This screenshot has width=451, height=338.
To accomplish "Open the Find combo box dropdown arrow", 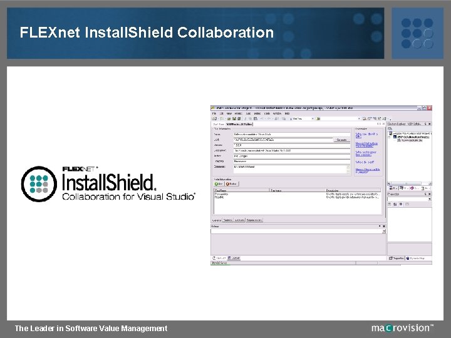I will [360, 118].
